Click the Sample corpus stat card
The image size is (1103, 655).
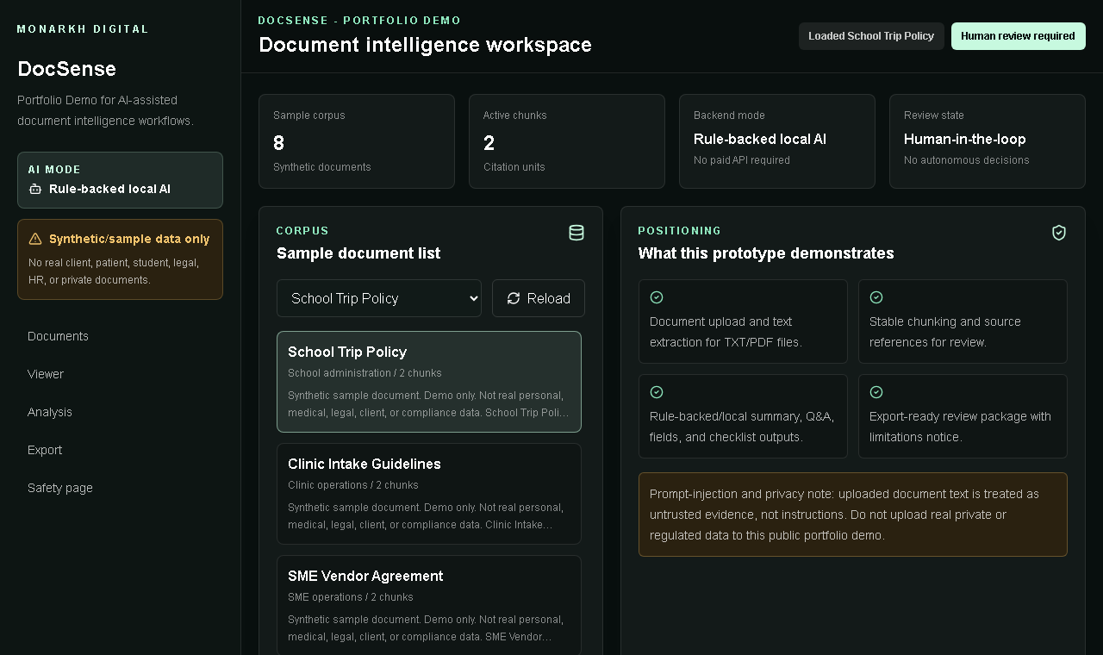click(x=357, y=141)
